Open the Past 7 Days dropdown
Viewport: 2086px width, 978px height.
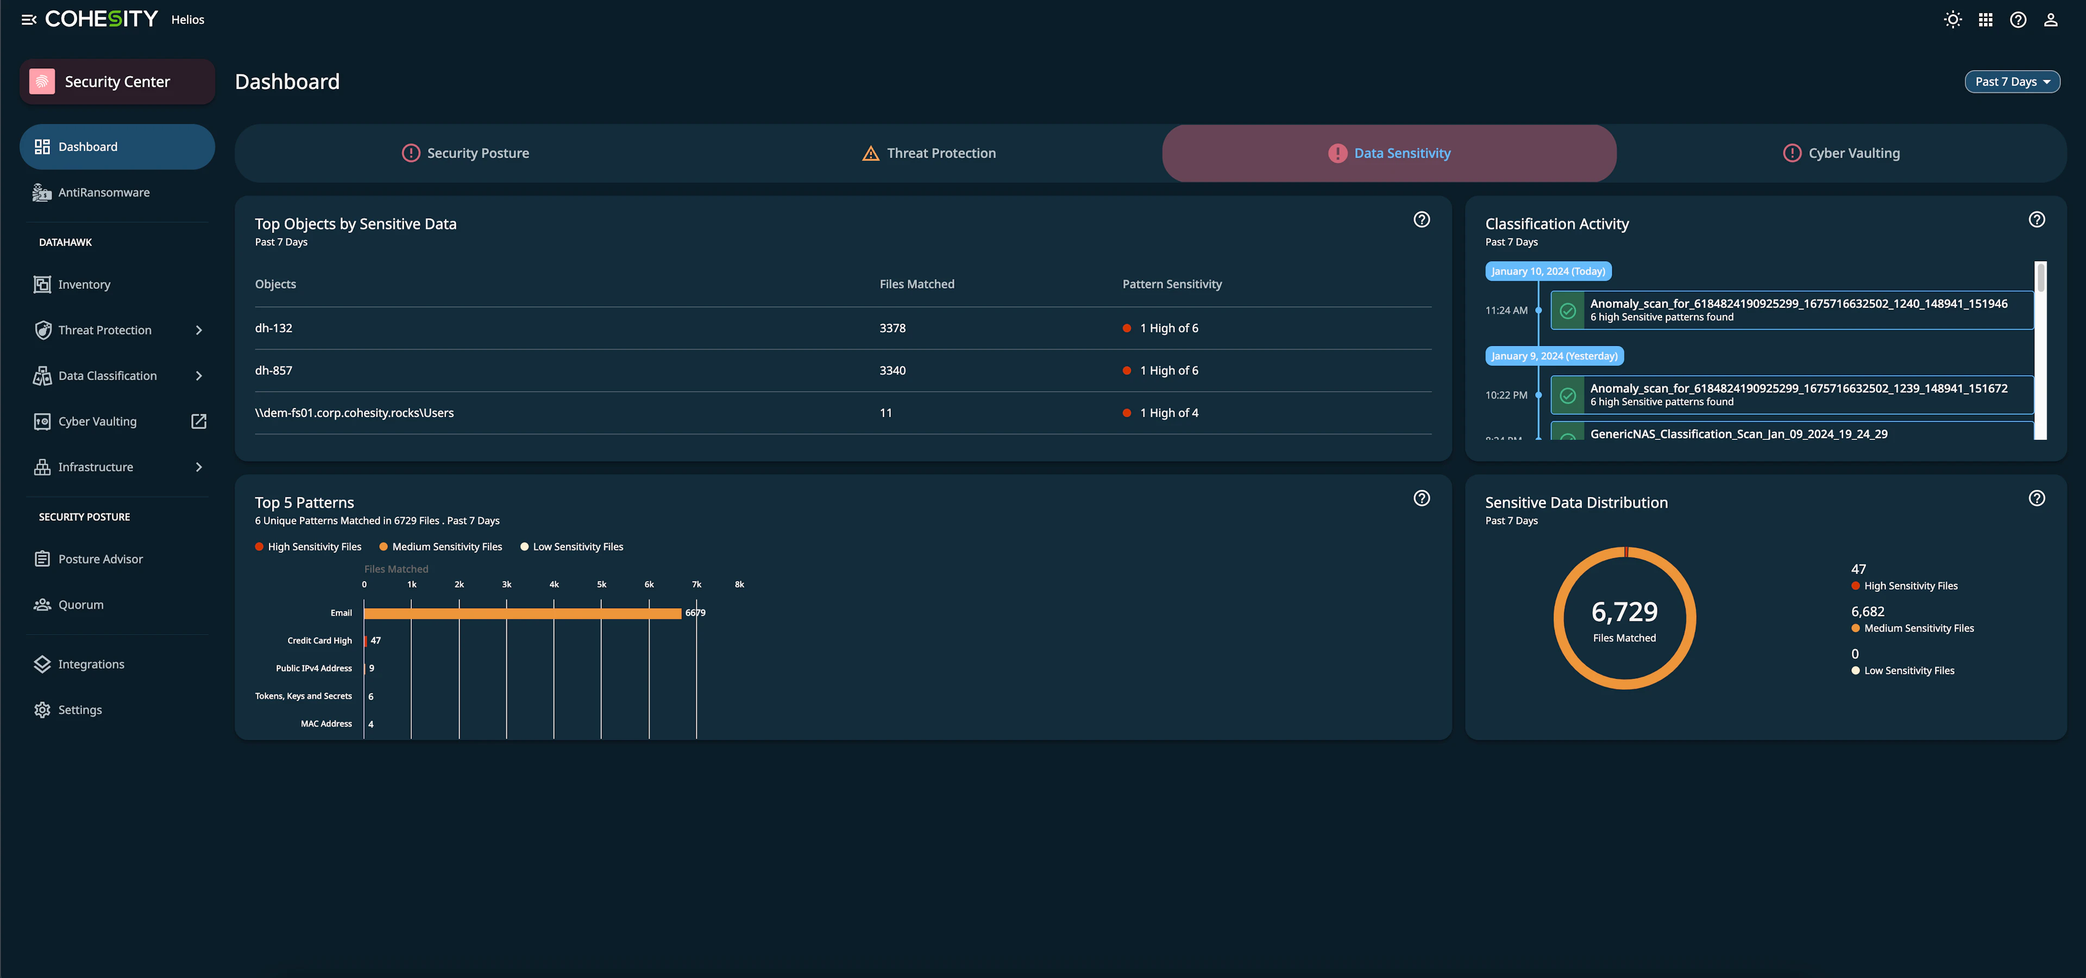2012,81
